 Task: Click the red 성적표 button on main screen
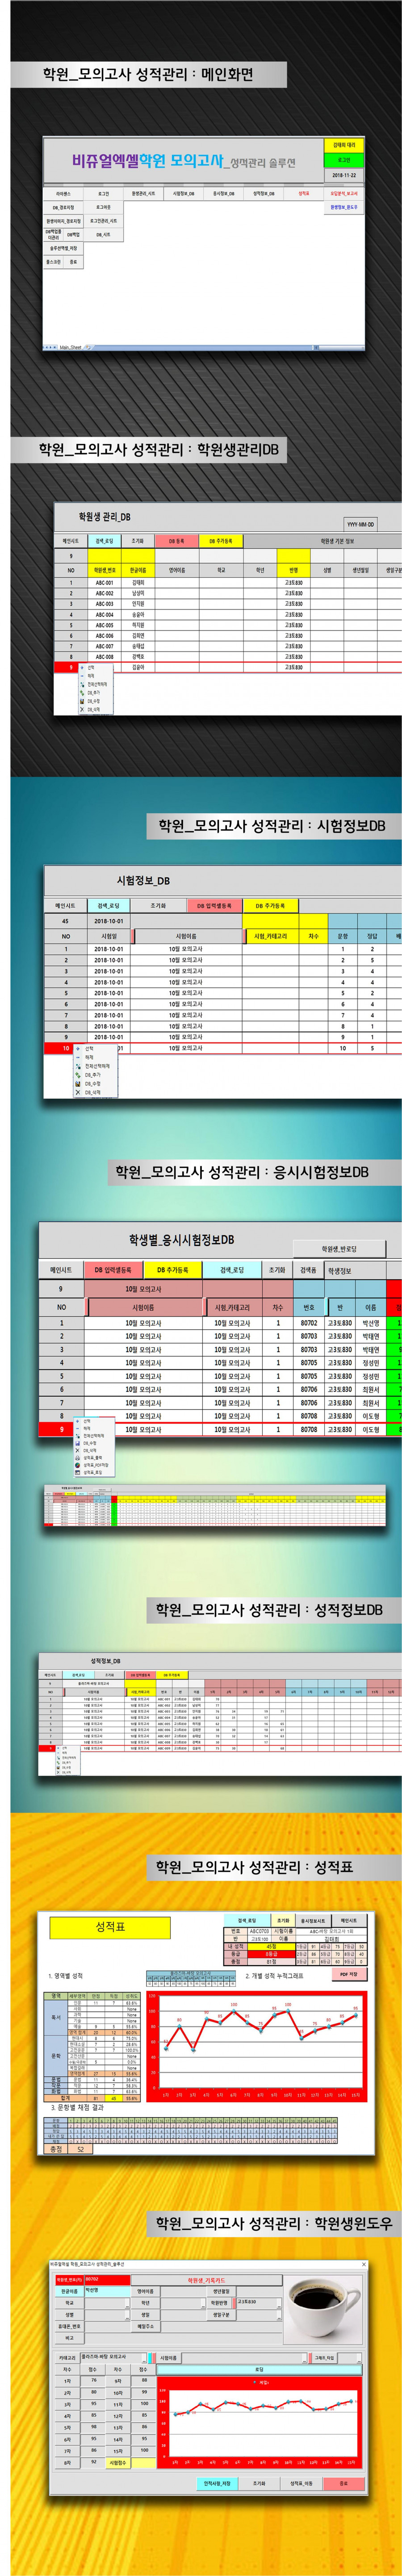(x=304, y=194)
